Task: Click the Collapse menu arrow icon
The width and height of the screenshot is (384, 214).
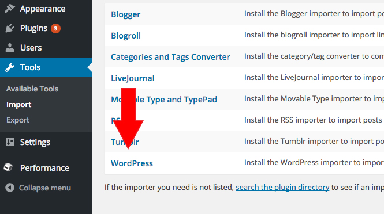Action: [x=10, y=188]
